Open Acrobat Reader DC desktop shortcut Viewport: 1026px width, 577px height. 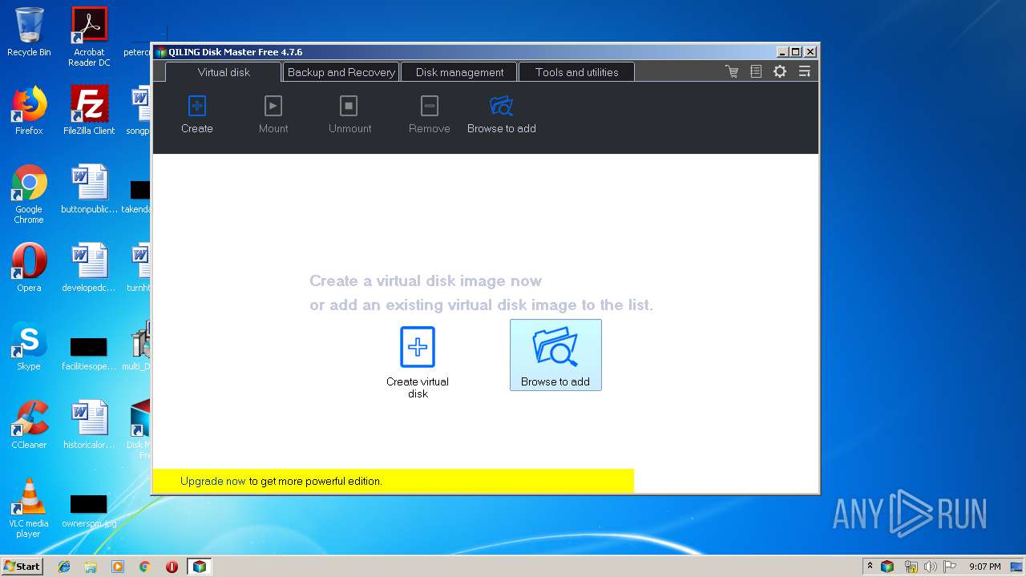click(x=89, y=37)
